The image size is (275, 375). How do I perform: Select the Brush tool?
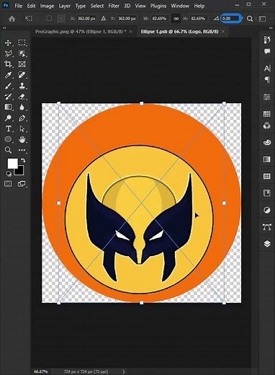(8, 86)
